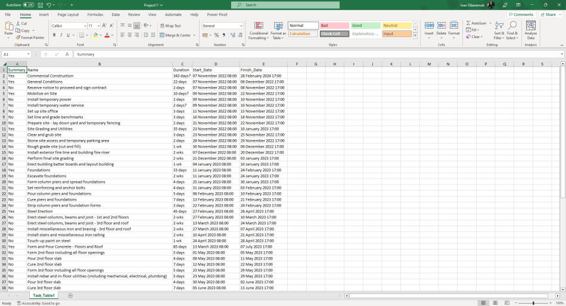Apply Bold formatting

pyautogui.click(x=54, y=35)
